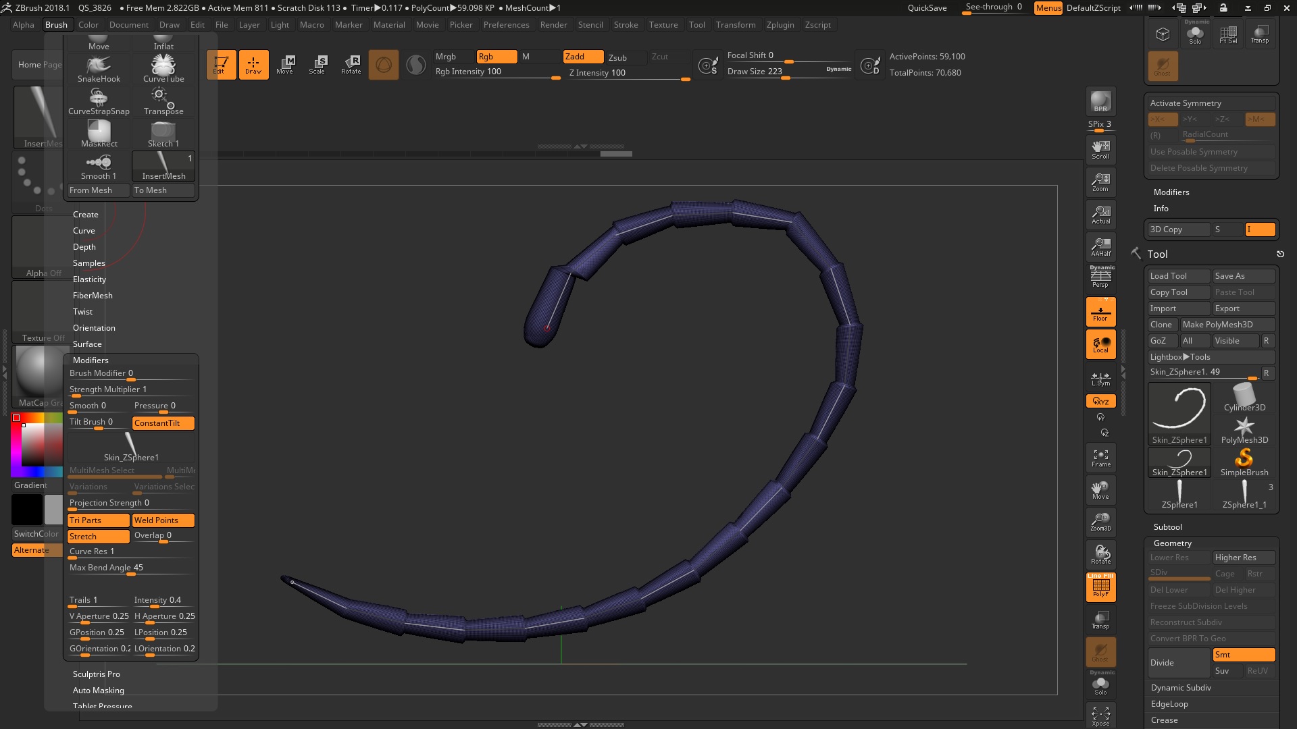
Task: Click the AAHalf icon
Action: pyautogui.click(x=1100, y=247)
